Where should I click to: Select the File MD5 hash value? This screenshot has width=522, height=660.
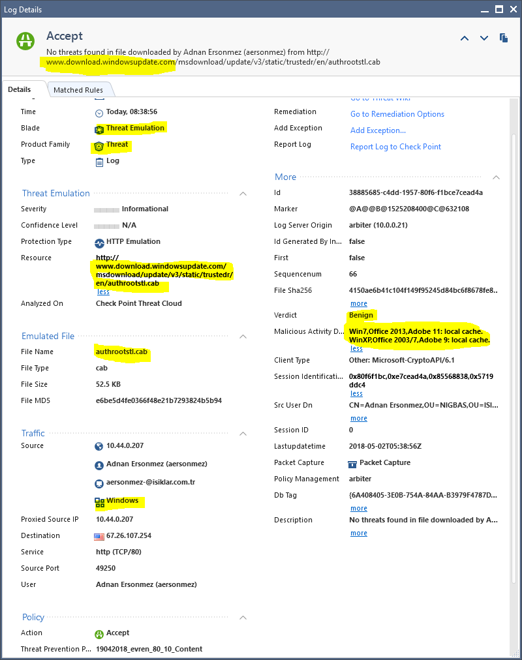tap(159, 400)
